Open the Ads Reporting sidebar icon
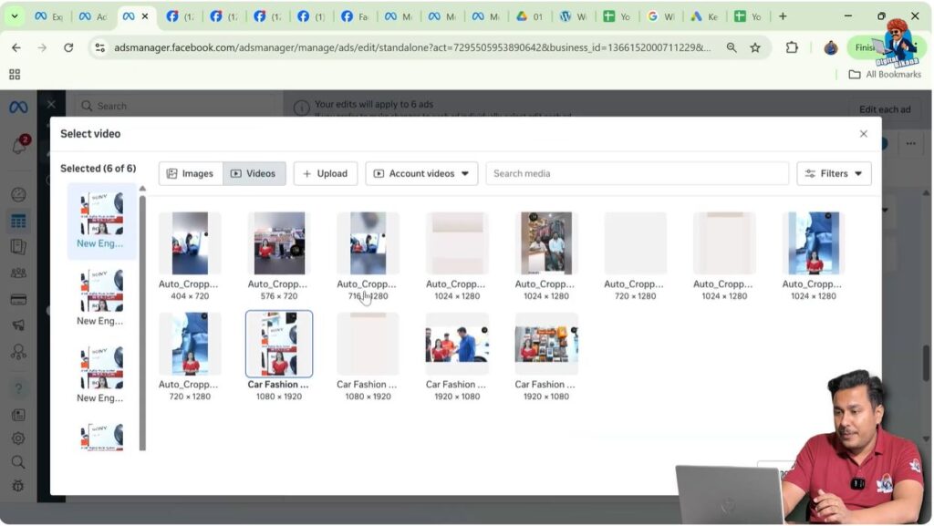934x526 pixels. (17, 246)
